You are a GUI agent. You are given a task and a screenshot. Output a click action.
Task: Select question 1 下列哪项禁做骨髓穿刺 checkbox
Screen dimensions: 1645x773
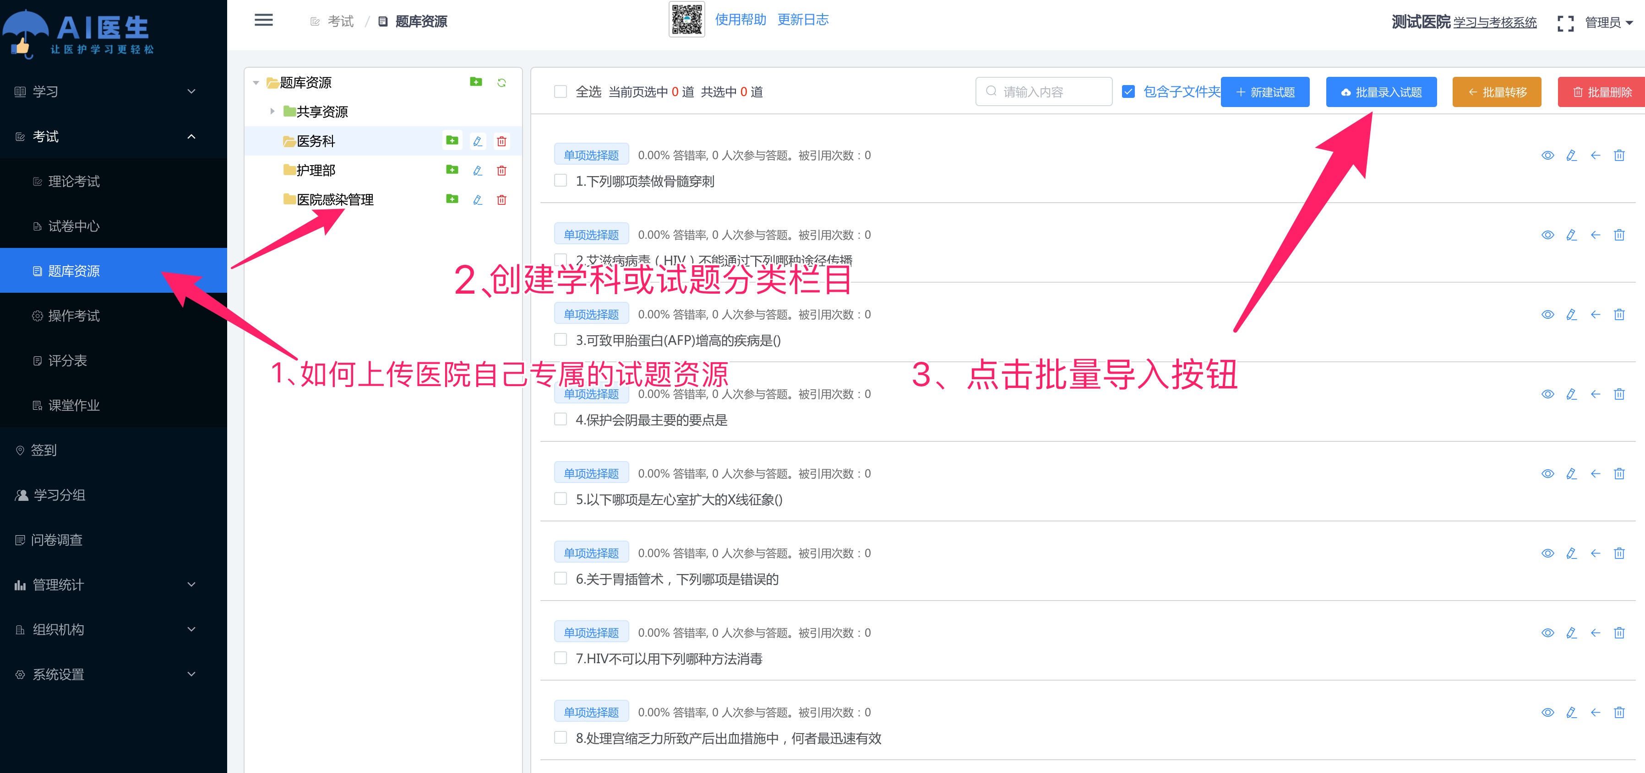[560, 181]
